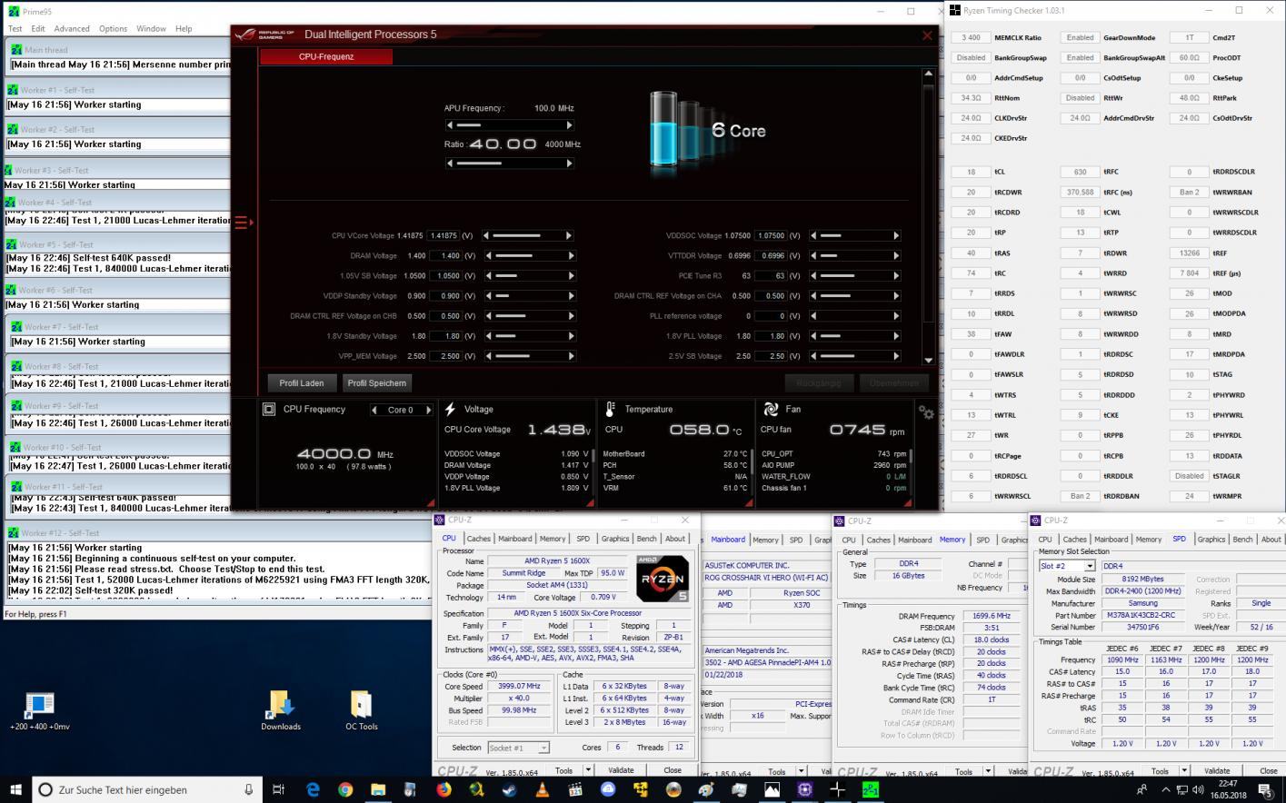The image size is (1286, 803).
Task: Launch Microsoft Edge from the taskbar
Action: [x=313, y=789]
